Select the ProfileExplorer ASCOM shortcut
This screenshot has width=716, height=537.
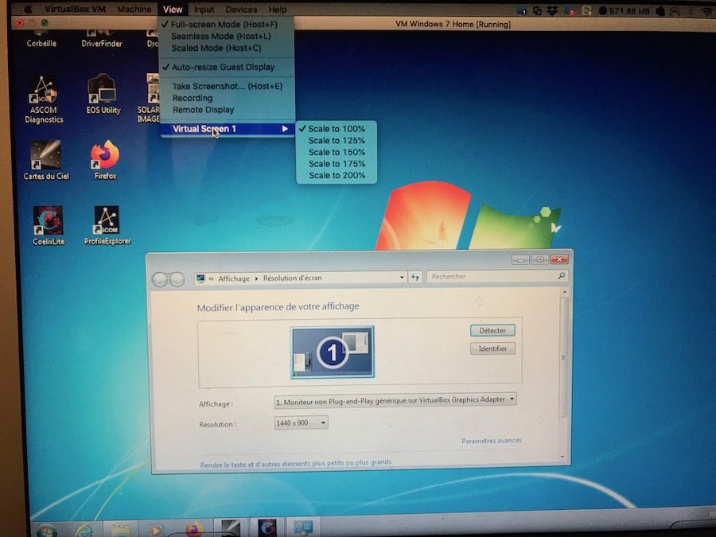107,225
